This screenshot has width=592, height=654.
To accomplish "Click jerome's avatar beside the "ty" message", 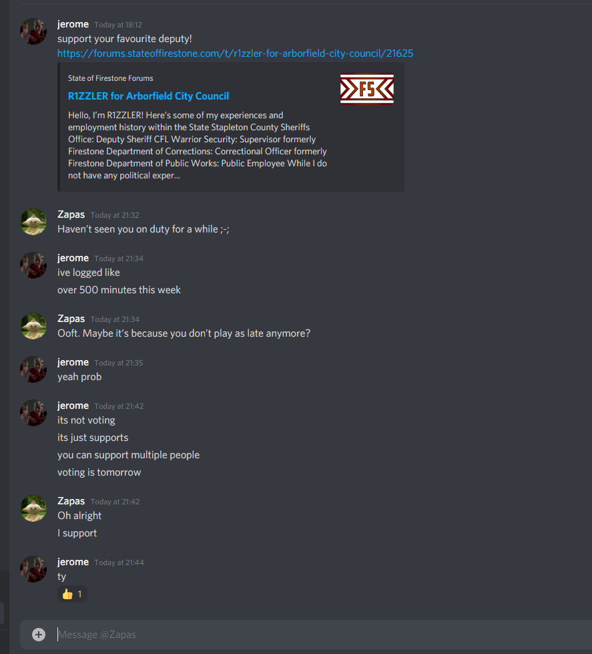I will (x=33, y=569).
